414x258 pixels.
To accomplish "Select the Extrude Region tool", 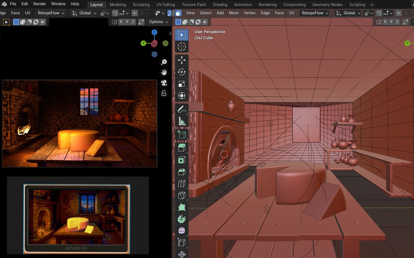I will [x=182, y=148].
